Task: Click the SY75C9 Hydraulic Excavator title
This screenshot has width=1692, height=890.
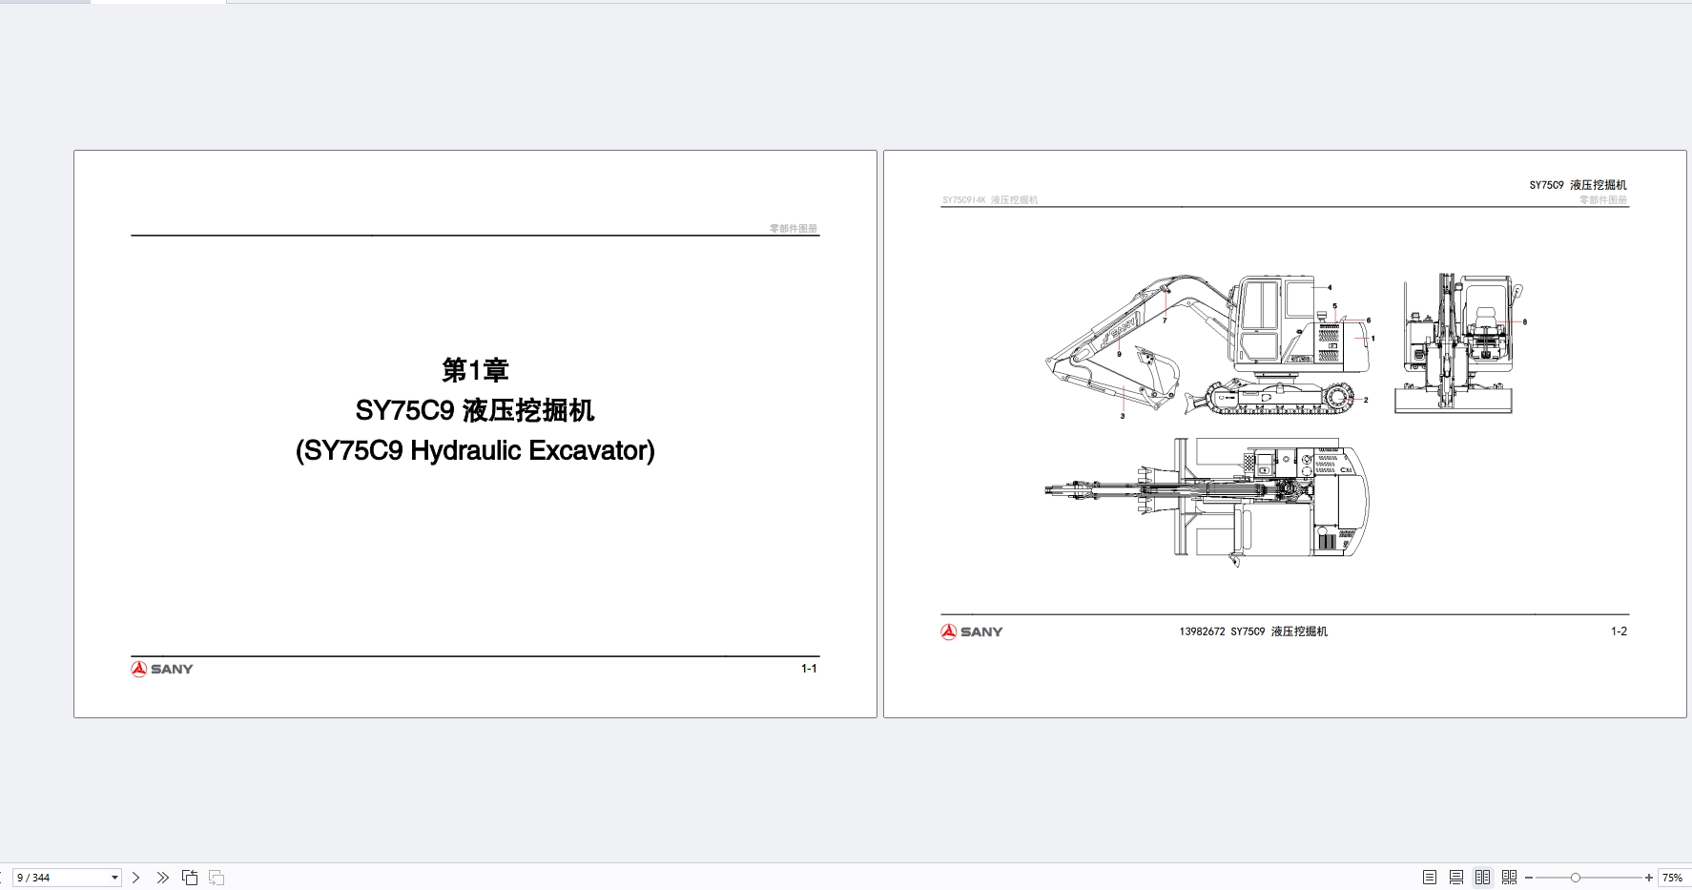Action: (475, 450)
